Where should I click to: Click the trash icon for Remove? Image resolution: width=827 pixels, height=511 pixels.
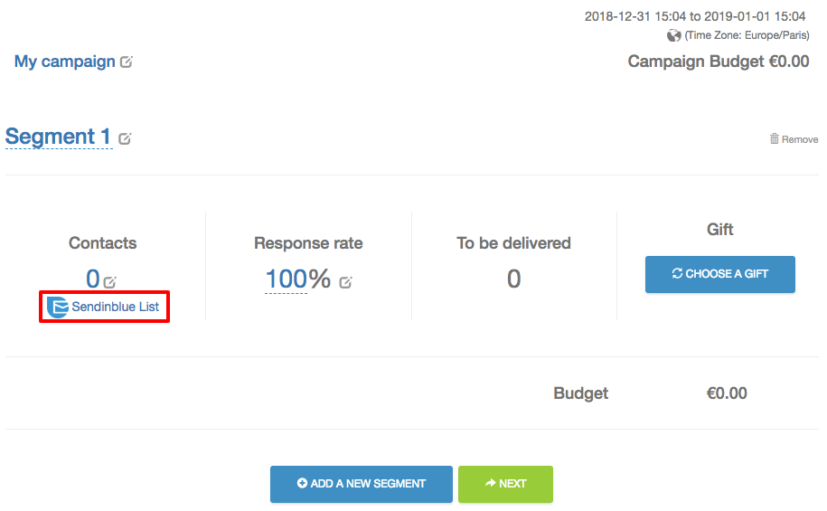(x=775, y=138)
